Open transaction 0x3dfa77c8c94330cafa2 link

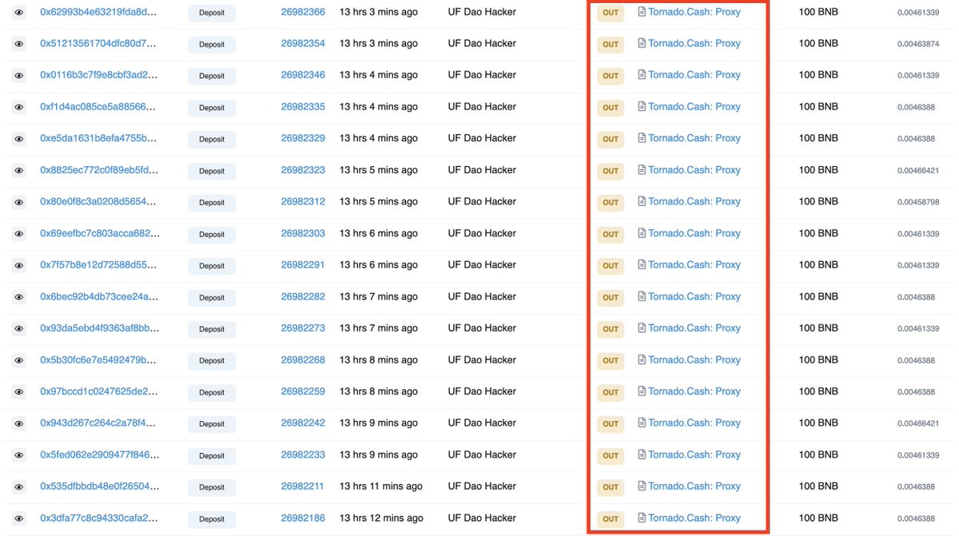(99, 518)
